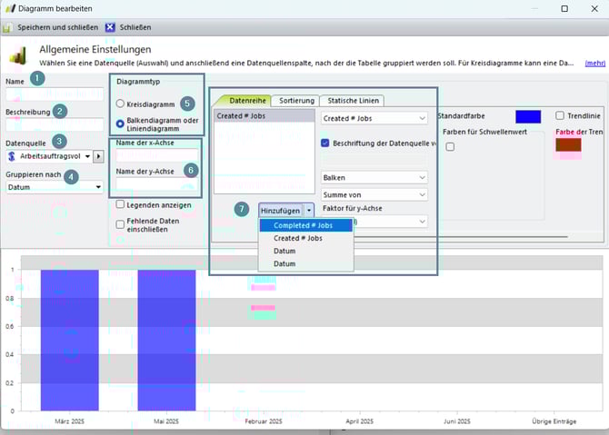Select the Kreisdiagramm radio button
This screenshot has height=435, width=609.
pyautogui.click(x=121, y=104)
